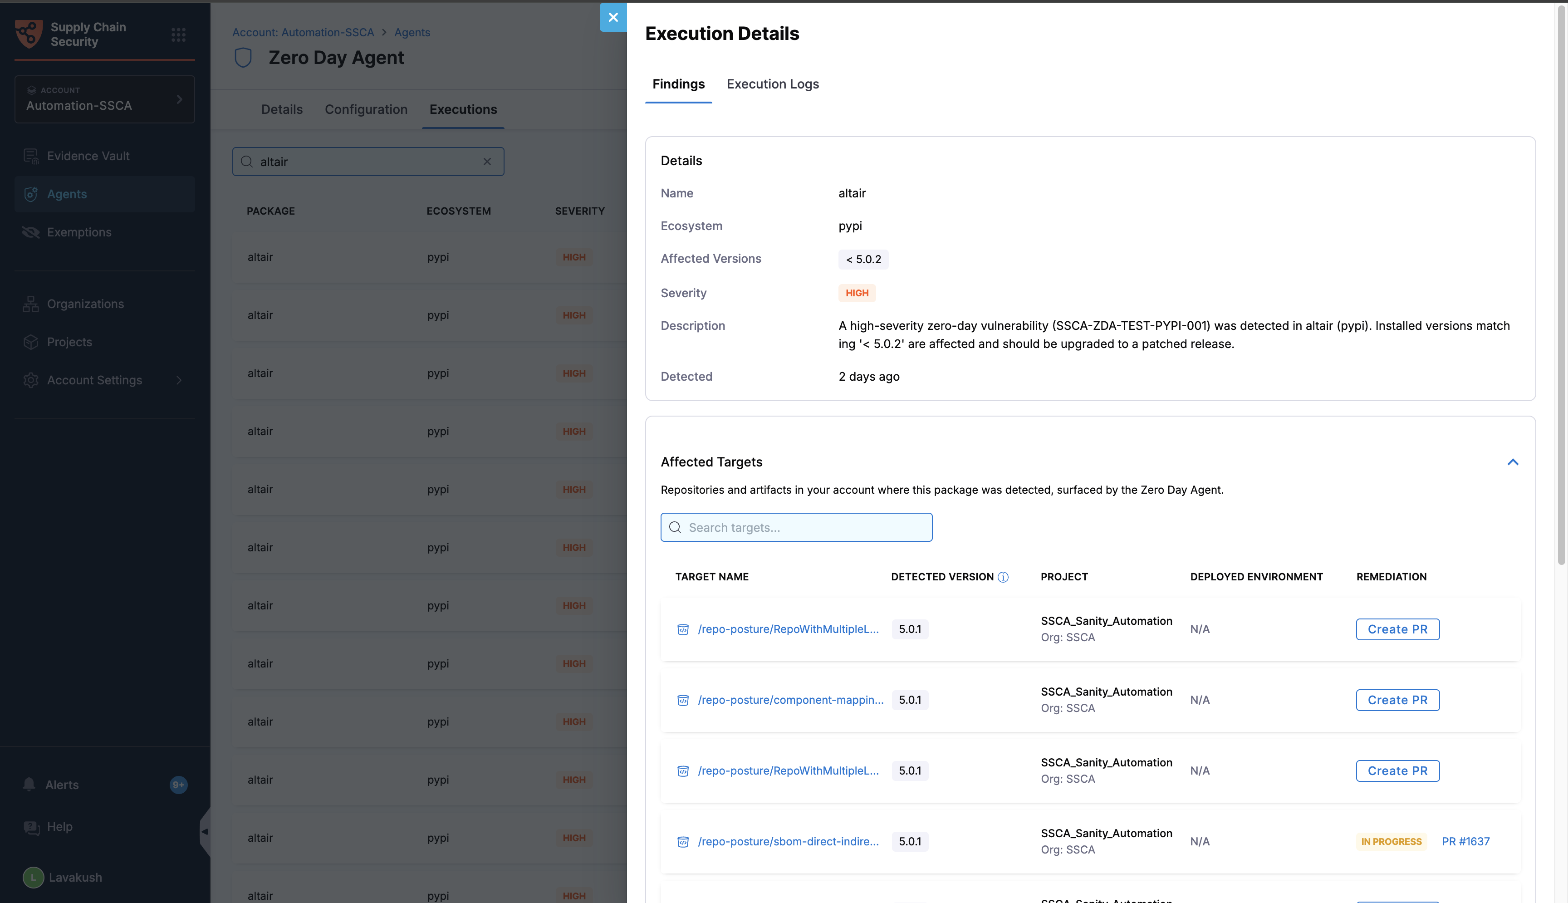Click the magnifier icon in Search targets
Viewport: 1568px width, 903px height.
[x=675, y=527]
